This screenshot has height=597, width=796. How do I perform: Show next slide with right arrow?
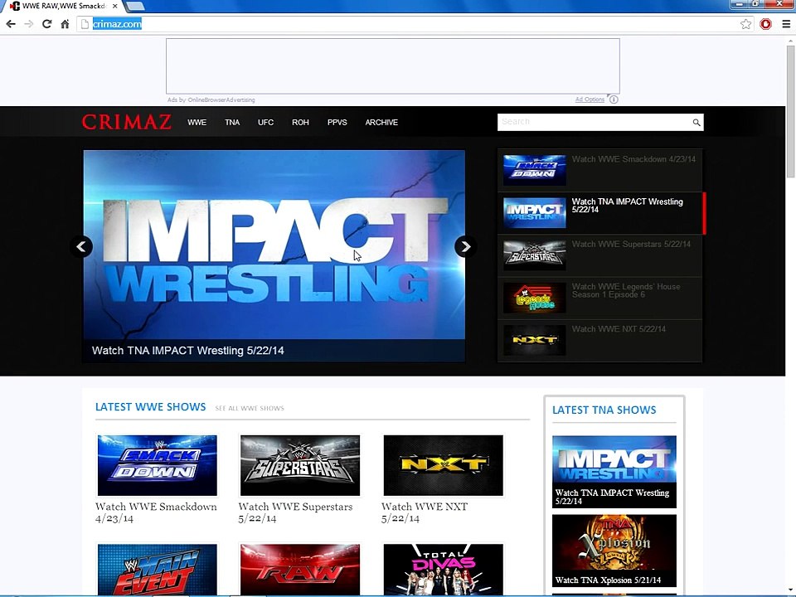[465, 247]
